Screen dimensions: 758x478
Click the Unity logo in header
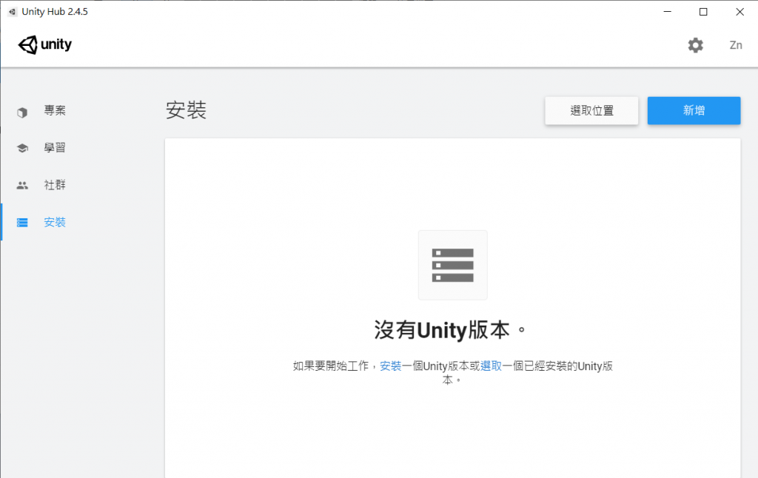45,44
